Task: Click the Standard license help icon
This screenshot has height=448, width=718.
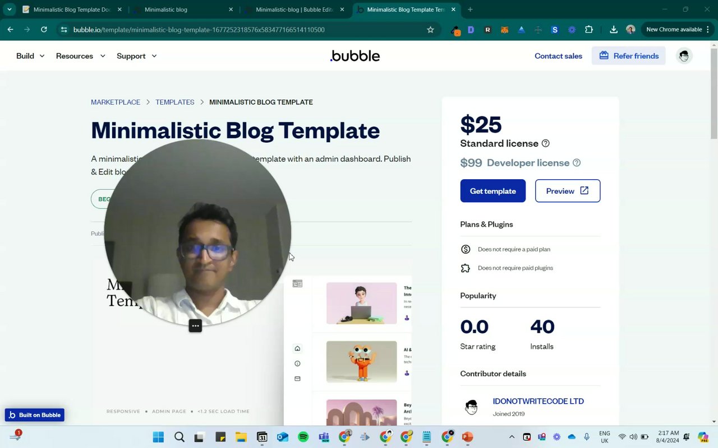Action: tap(545, 143)
